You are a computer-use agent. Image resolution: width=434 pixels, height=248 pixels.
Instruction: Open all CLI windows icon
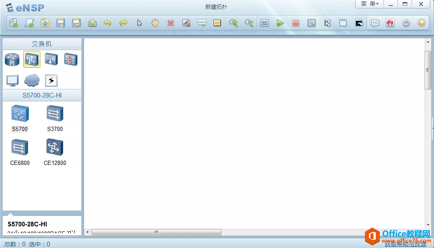tap(359, 23)
